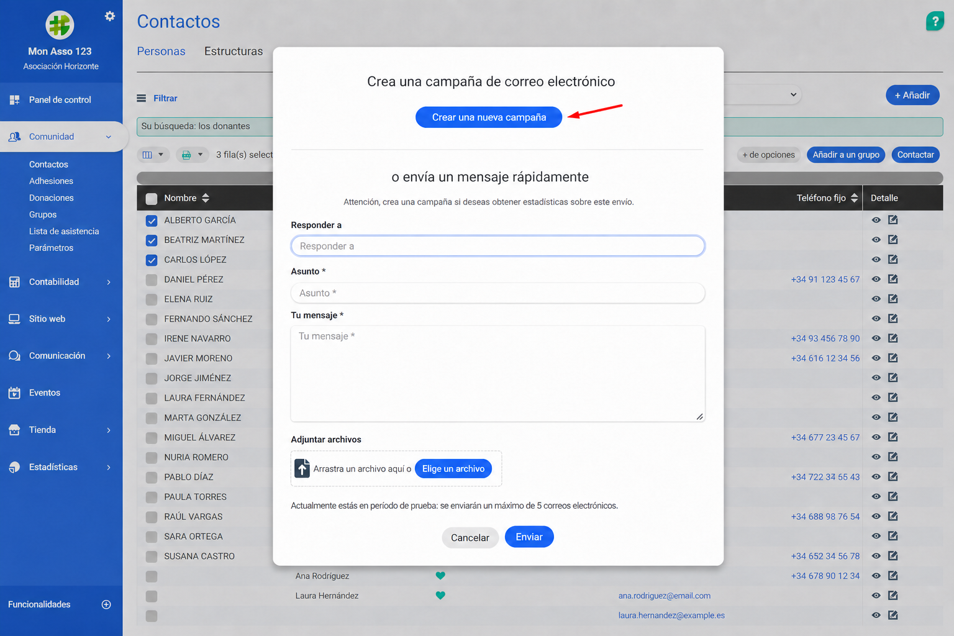Edit Raúl Vargas row via pencil icon
This screenshot has height=636, width=954.
tap(893, 516)
